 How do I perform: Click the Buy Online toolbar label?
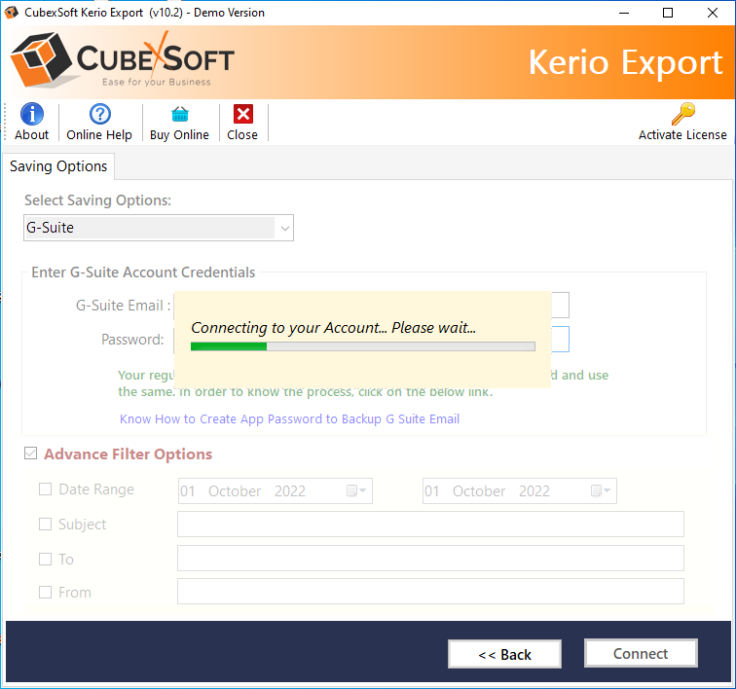179,135
